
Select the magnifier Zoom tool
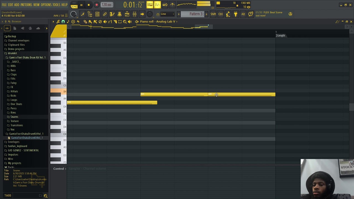(125, 22)
